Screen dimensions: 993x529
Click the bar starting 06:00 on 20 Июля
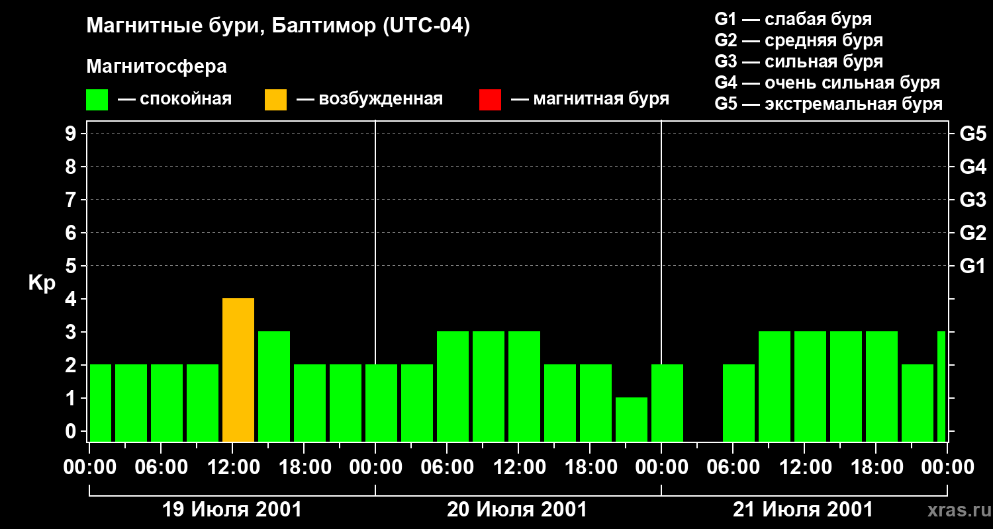point(453,387)
